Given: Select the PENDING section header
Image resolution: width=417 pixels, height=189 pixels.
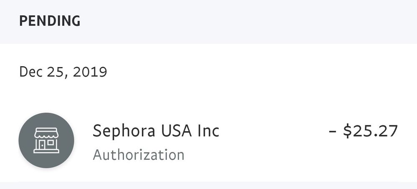Looking at the screenshot, I should coord(50,21).
